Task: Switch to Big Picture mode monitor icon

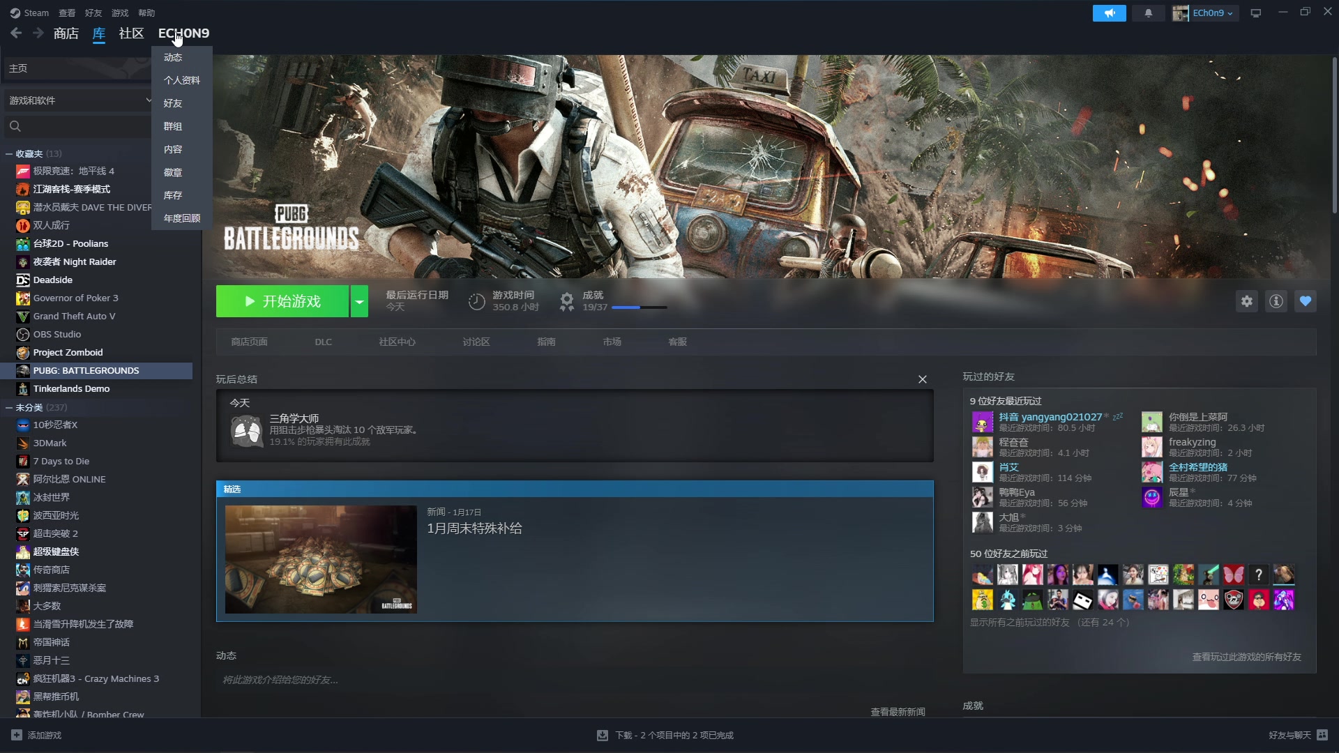Action: 1255,13
